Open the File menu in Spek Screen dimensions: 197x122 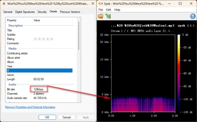pyautogui.click(x=101, y=10)
